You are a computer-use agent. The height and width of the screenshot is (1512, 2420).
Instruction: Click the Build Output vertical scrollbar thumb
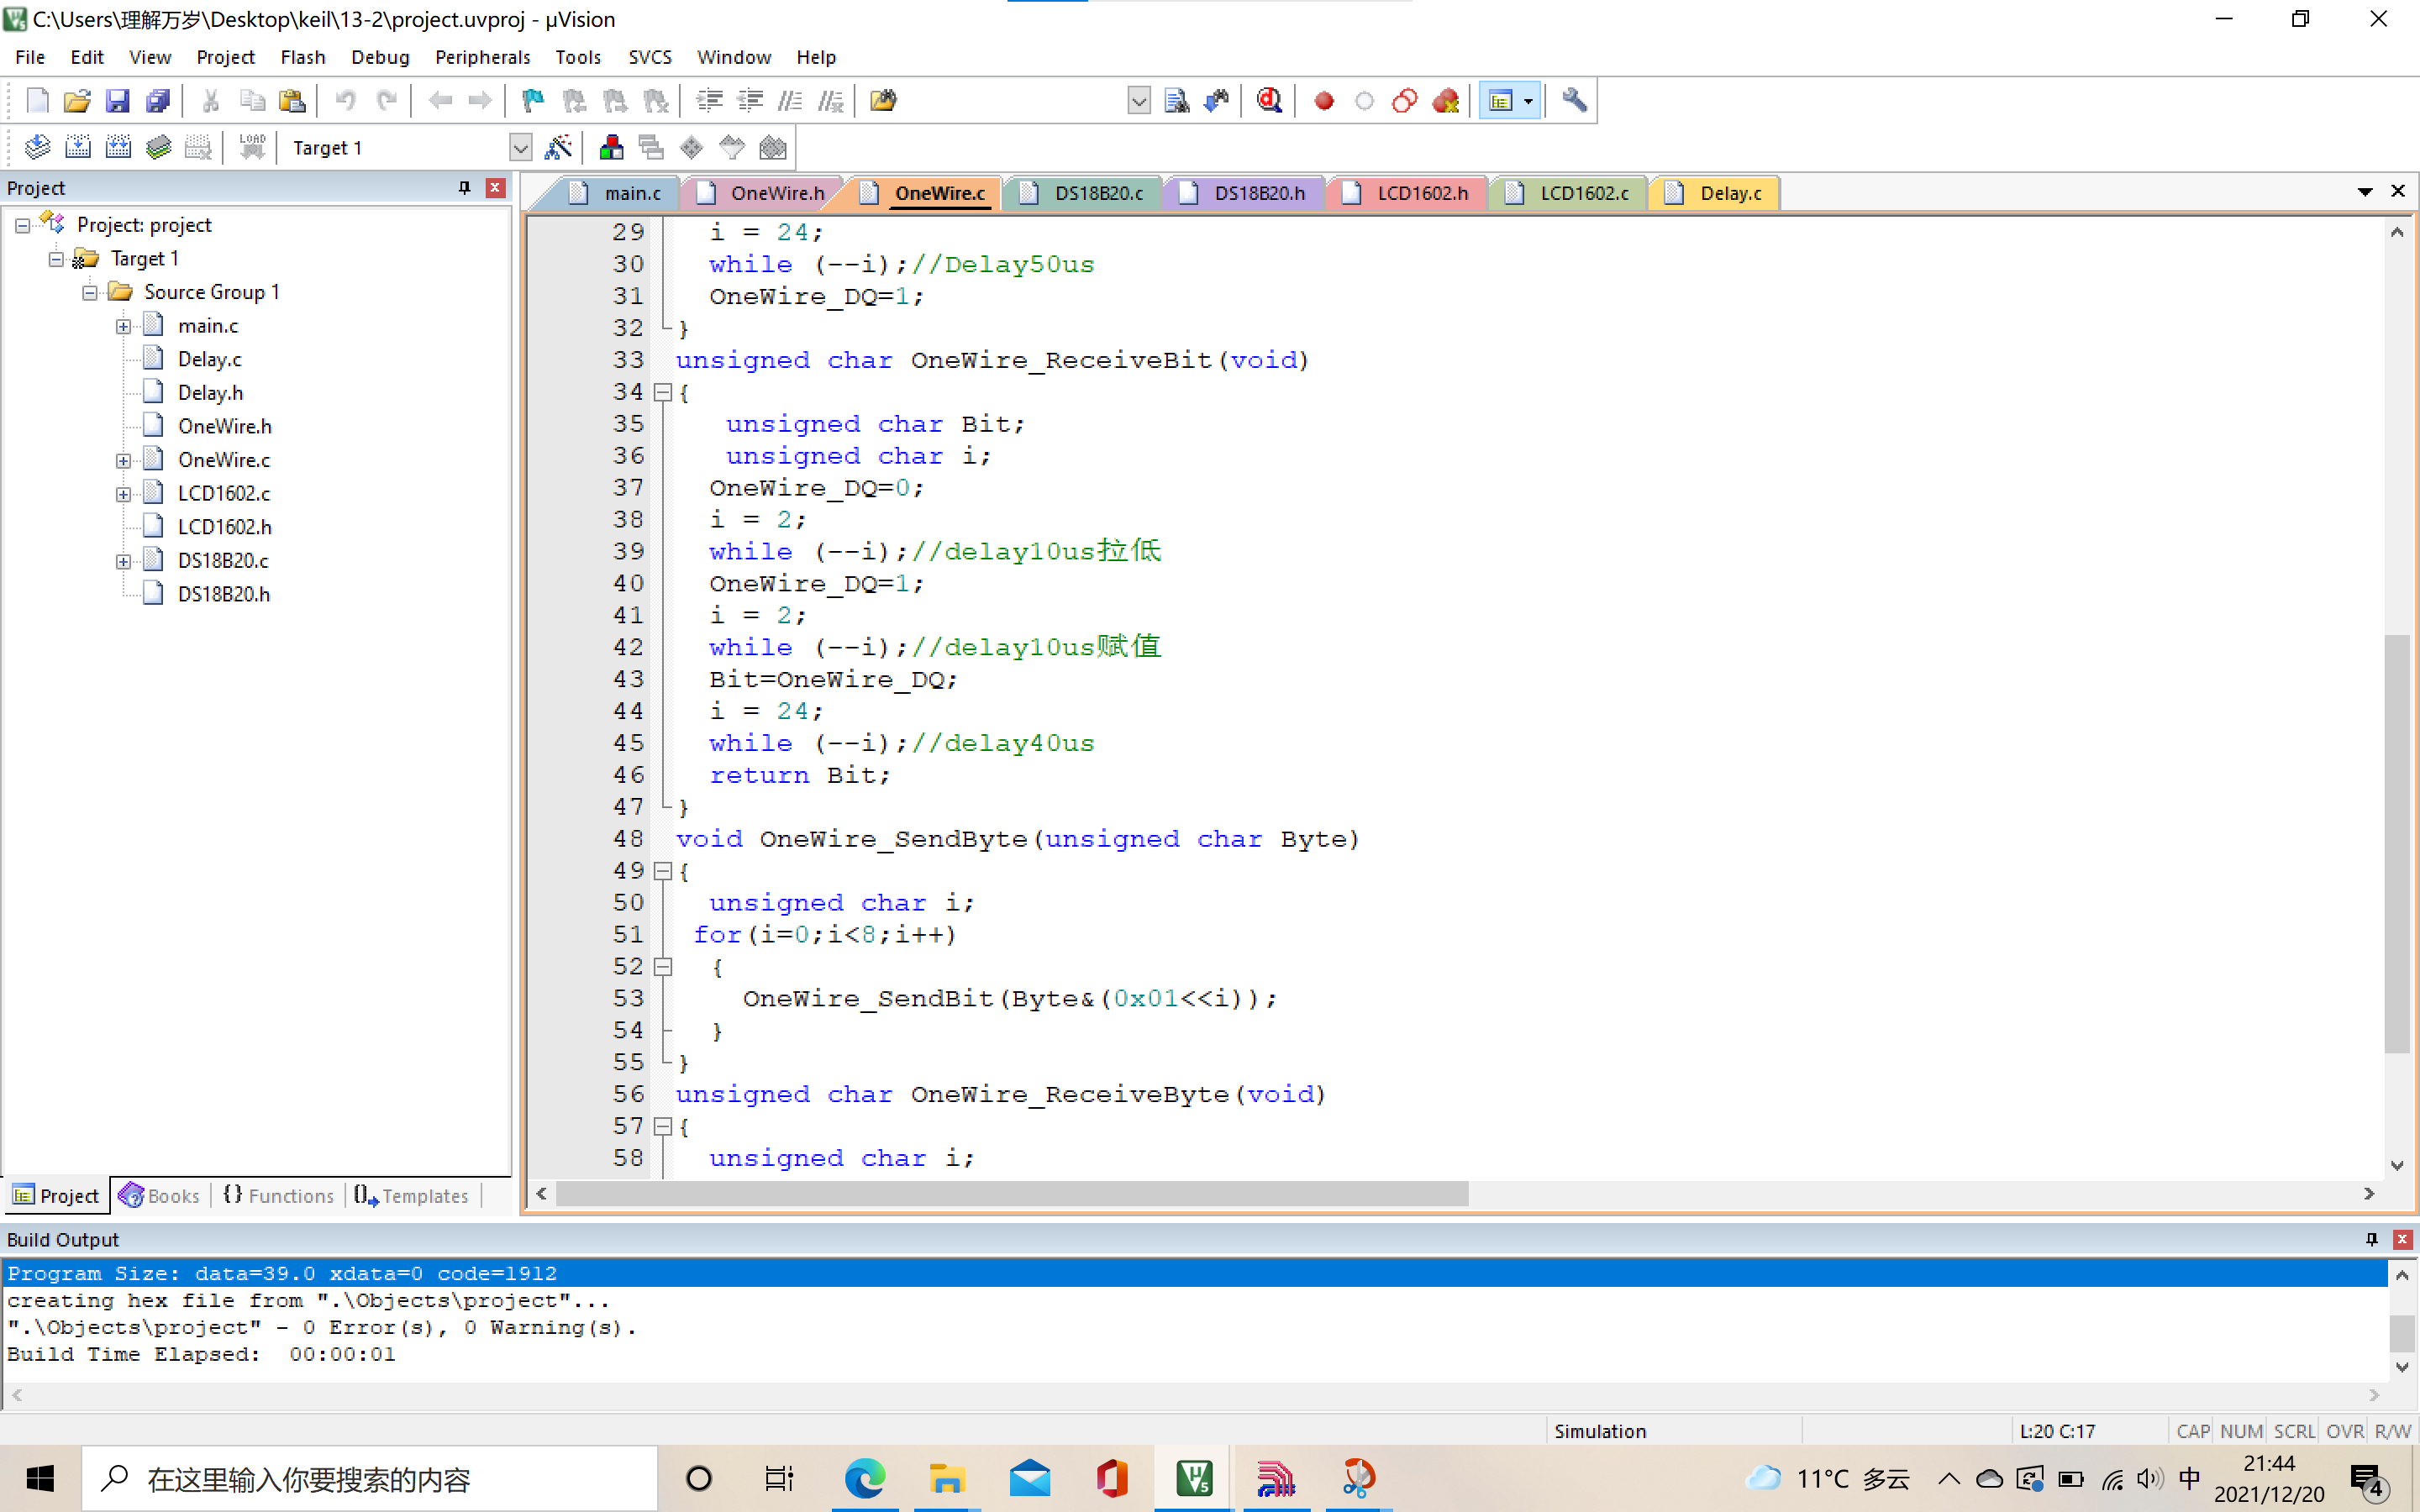(x=2402, y=1333)
